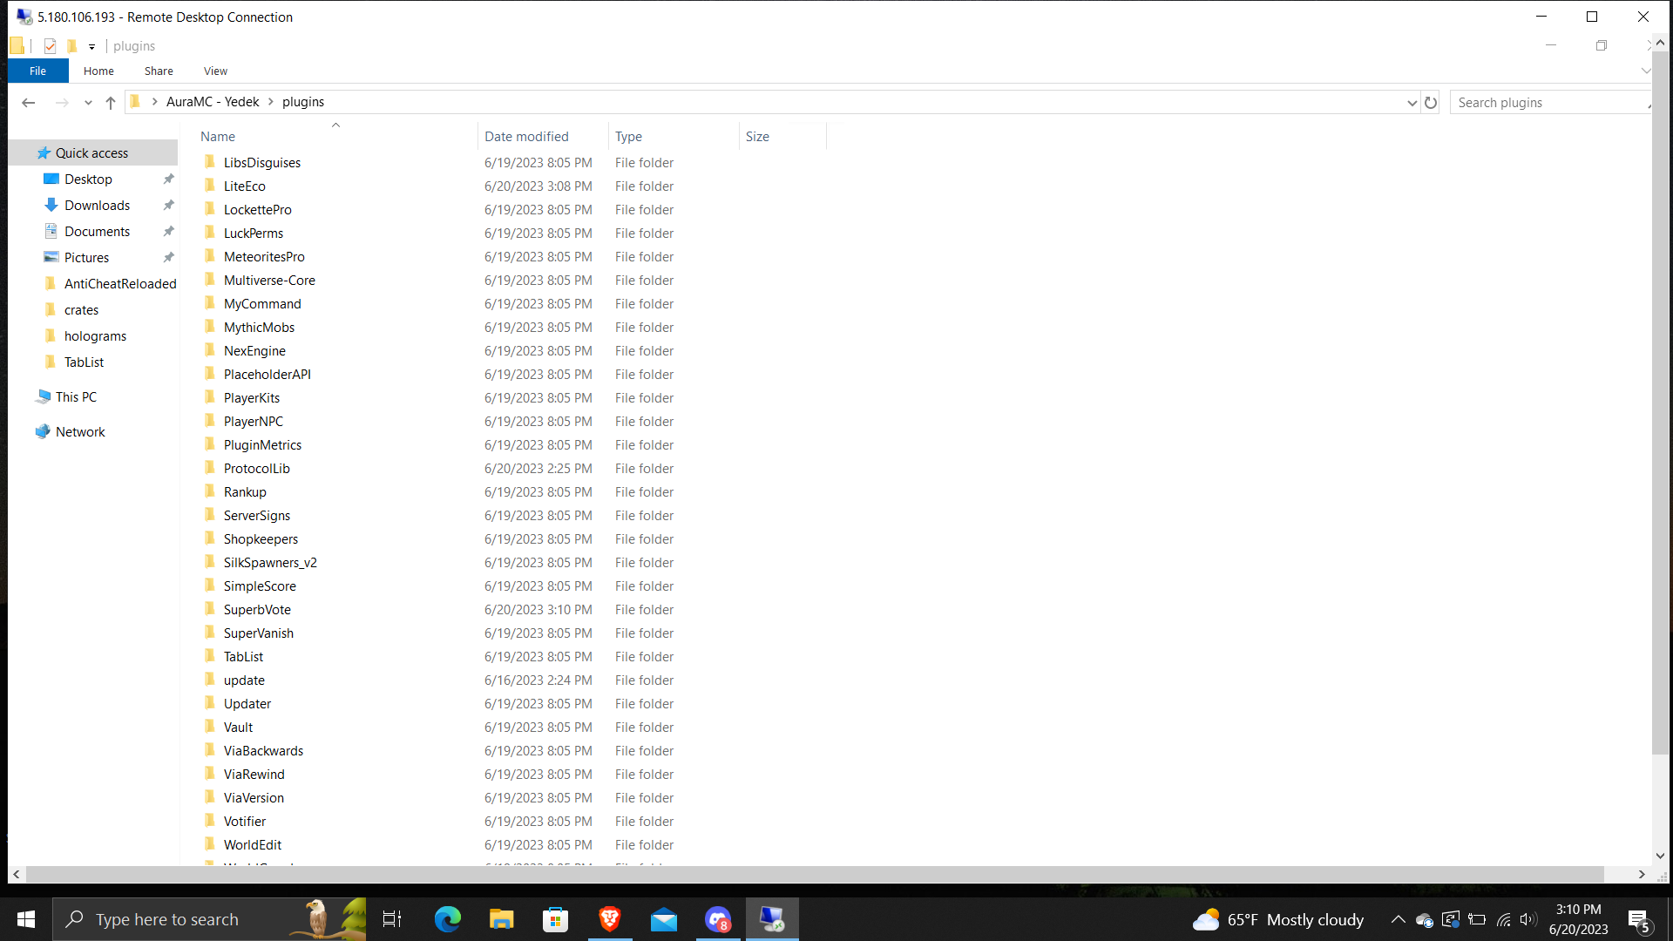Viewport: 1673px width, 941px height.
Task: Open the Home ribbon tab
Action: click(98, 71)
